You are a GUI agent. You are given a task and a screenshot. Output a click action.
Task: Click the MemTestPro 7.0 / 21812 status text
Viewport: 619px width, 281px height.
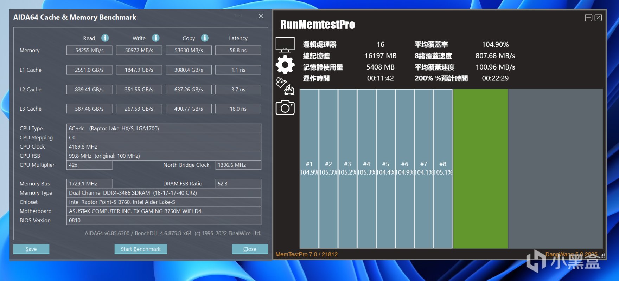click(307, 254)
